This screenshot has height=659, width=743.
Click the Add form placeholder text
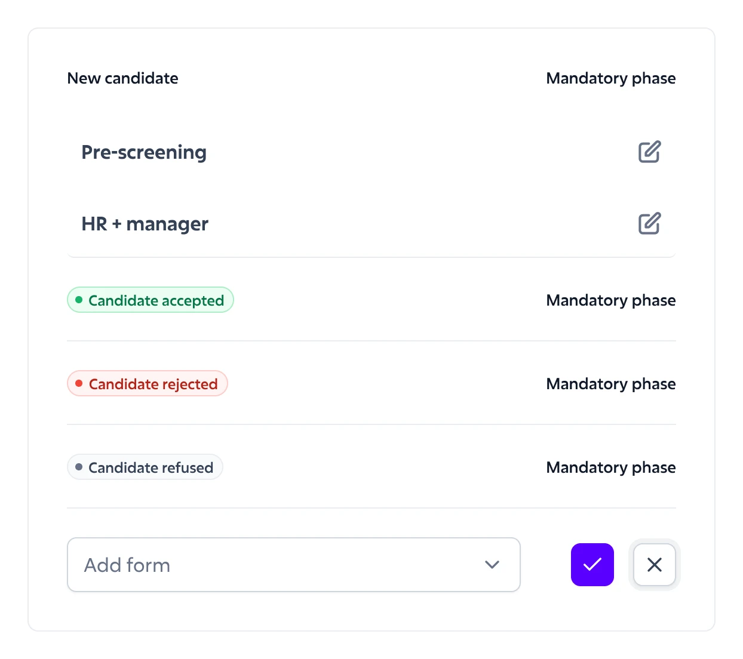pos(127,565)
